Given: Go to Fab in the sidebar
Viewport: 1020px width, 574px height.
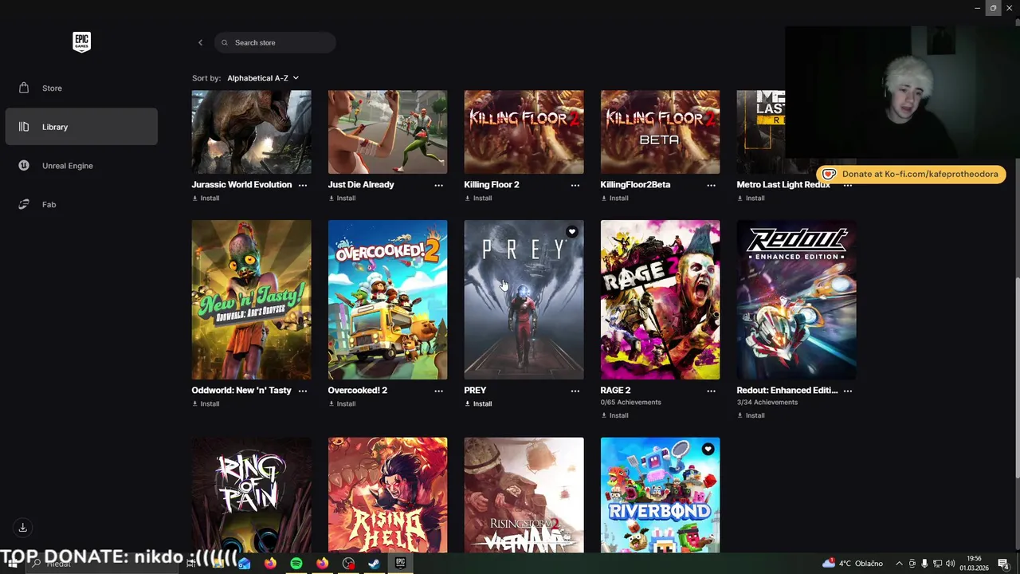Looking at the screenshot, I should pyautogui.click(x=81, y=204).
